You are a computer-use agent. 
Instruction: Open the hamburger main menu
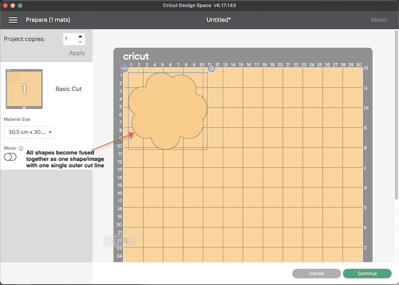coord(13,20)
